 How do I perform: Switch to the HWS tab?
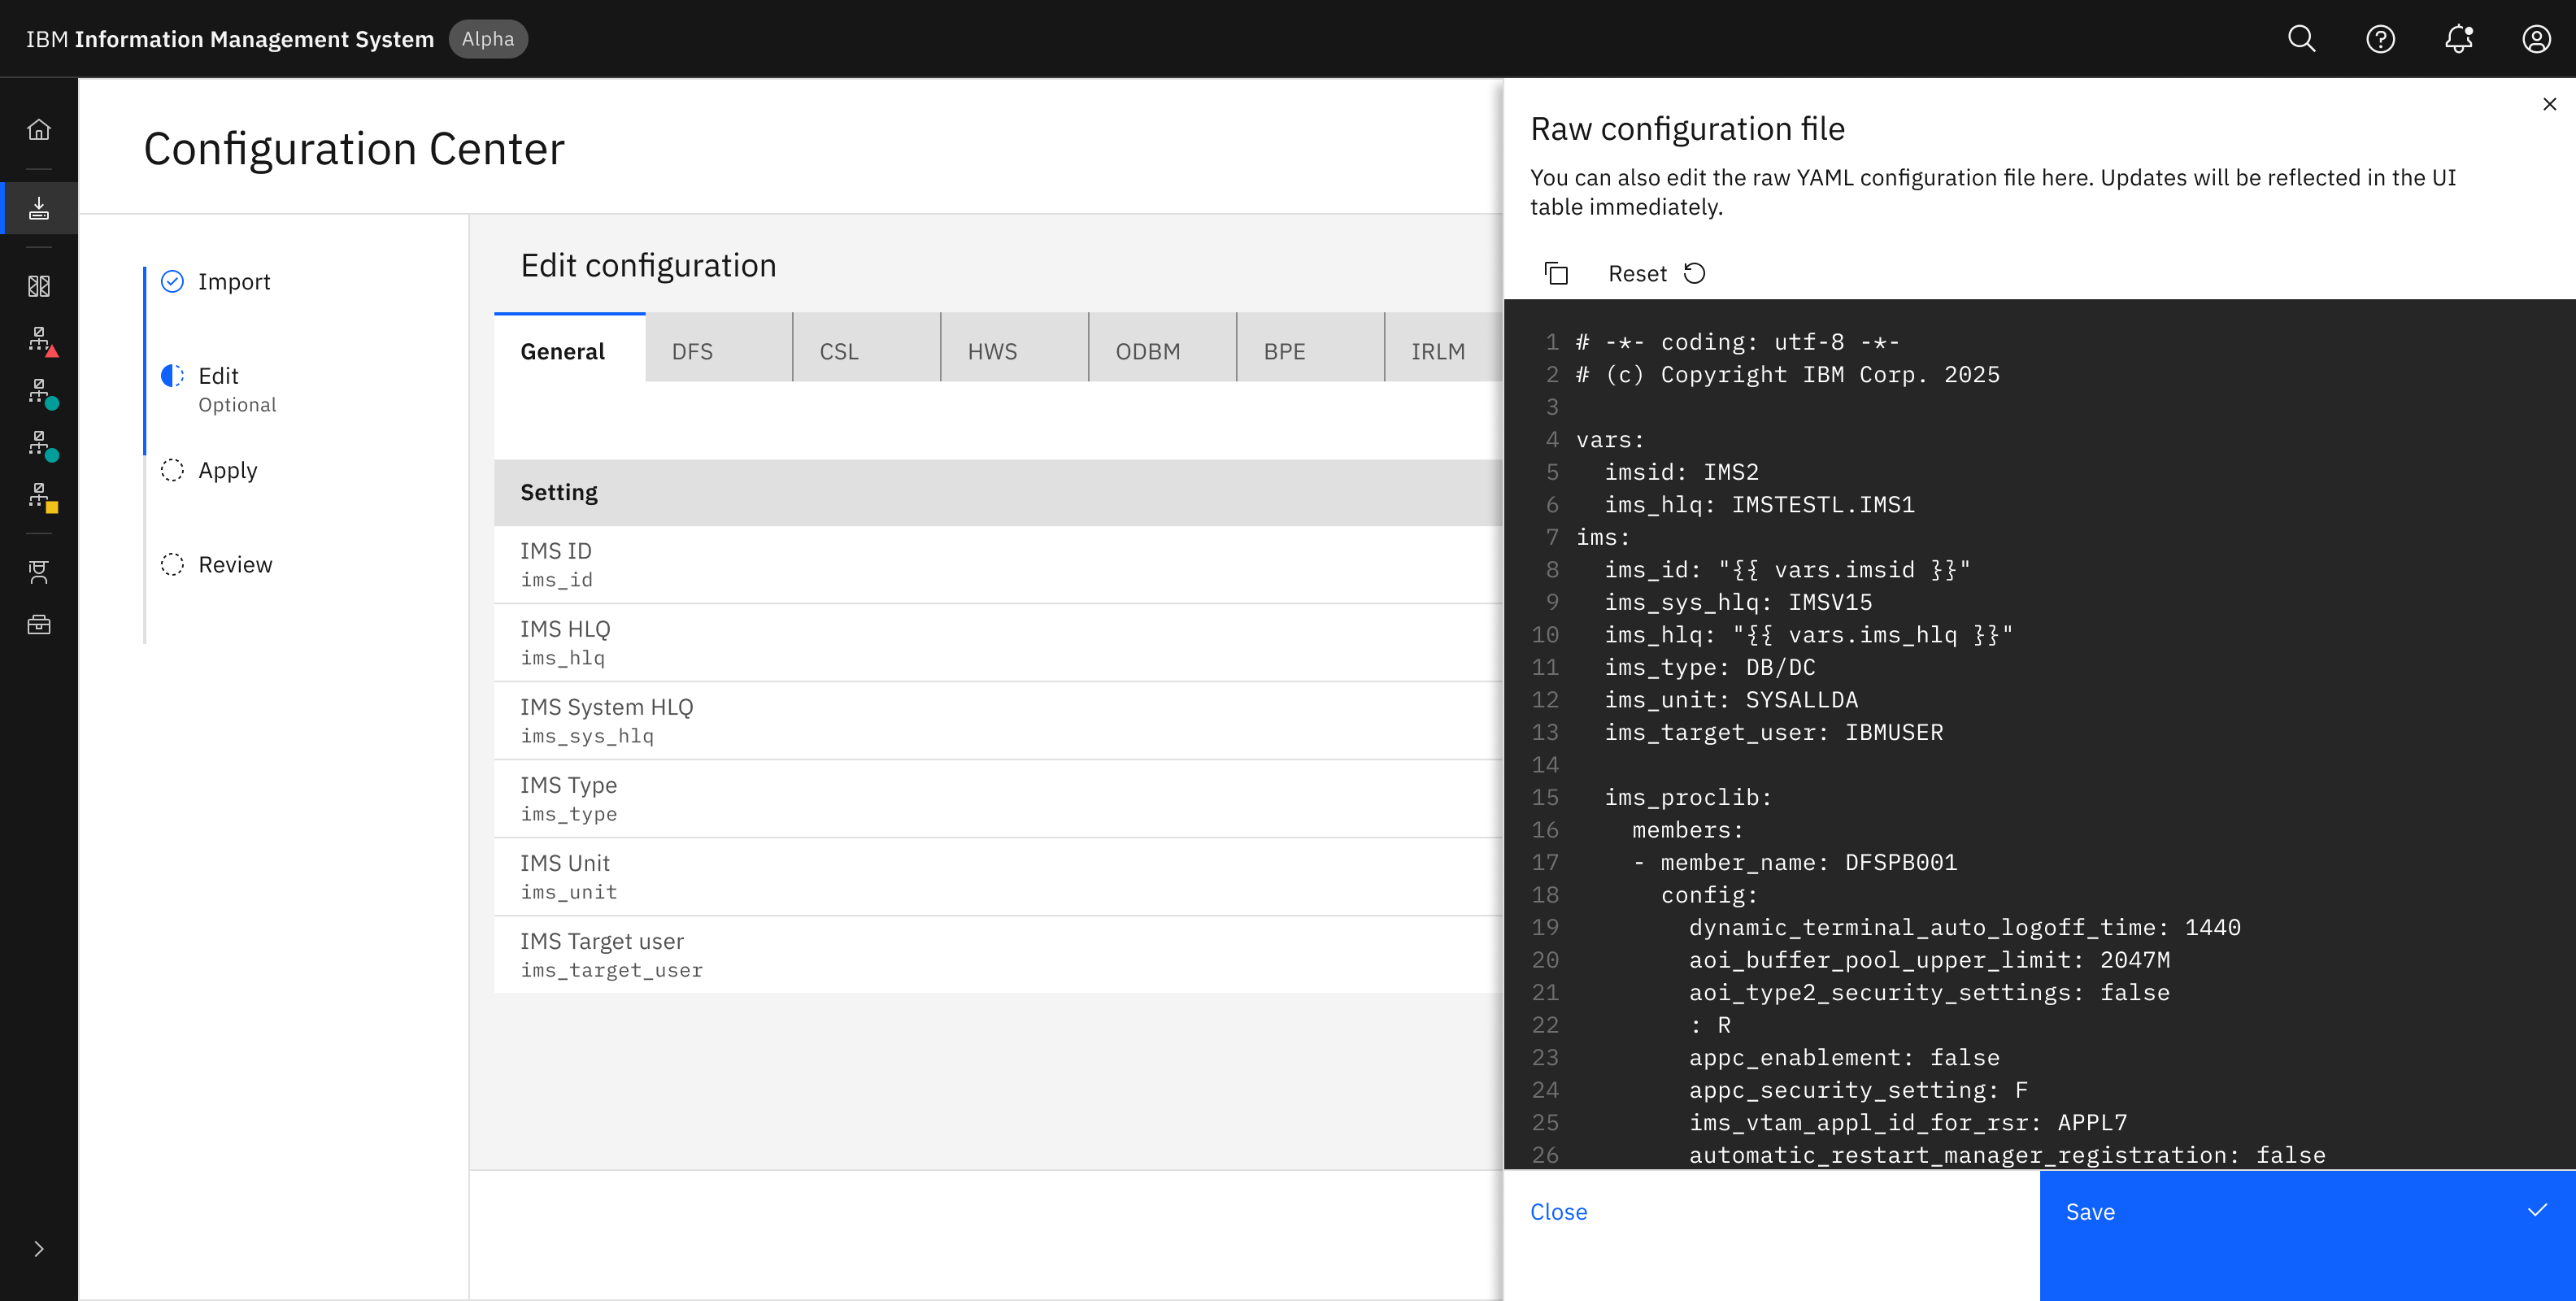(1015, 348)
